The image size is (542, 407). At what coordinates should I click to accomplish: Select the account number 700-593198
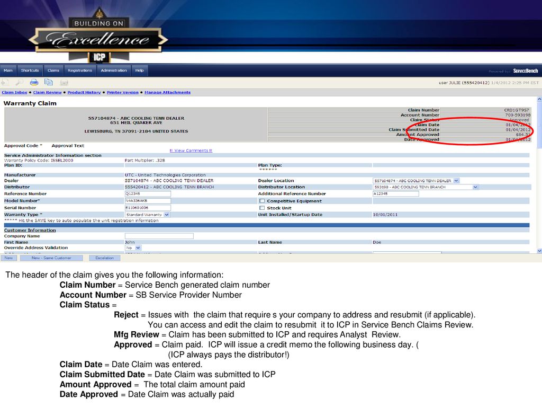[518, 115]
